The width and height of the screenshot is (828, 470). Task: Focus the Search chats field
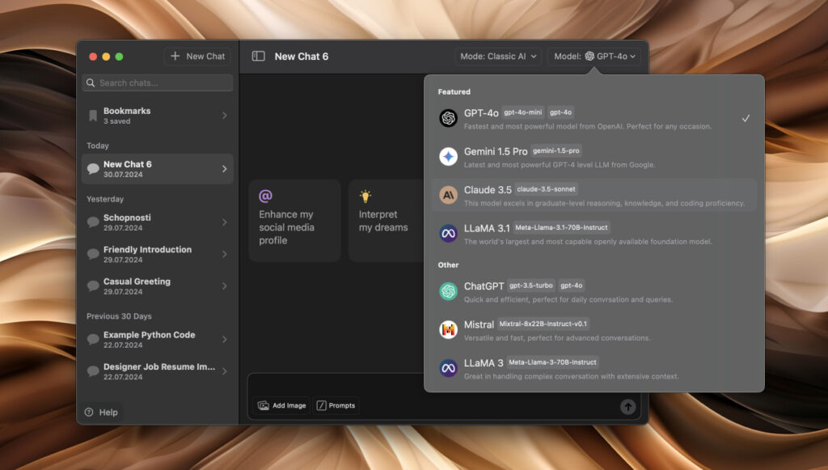158,83
